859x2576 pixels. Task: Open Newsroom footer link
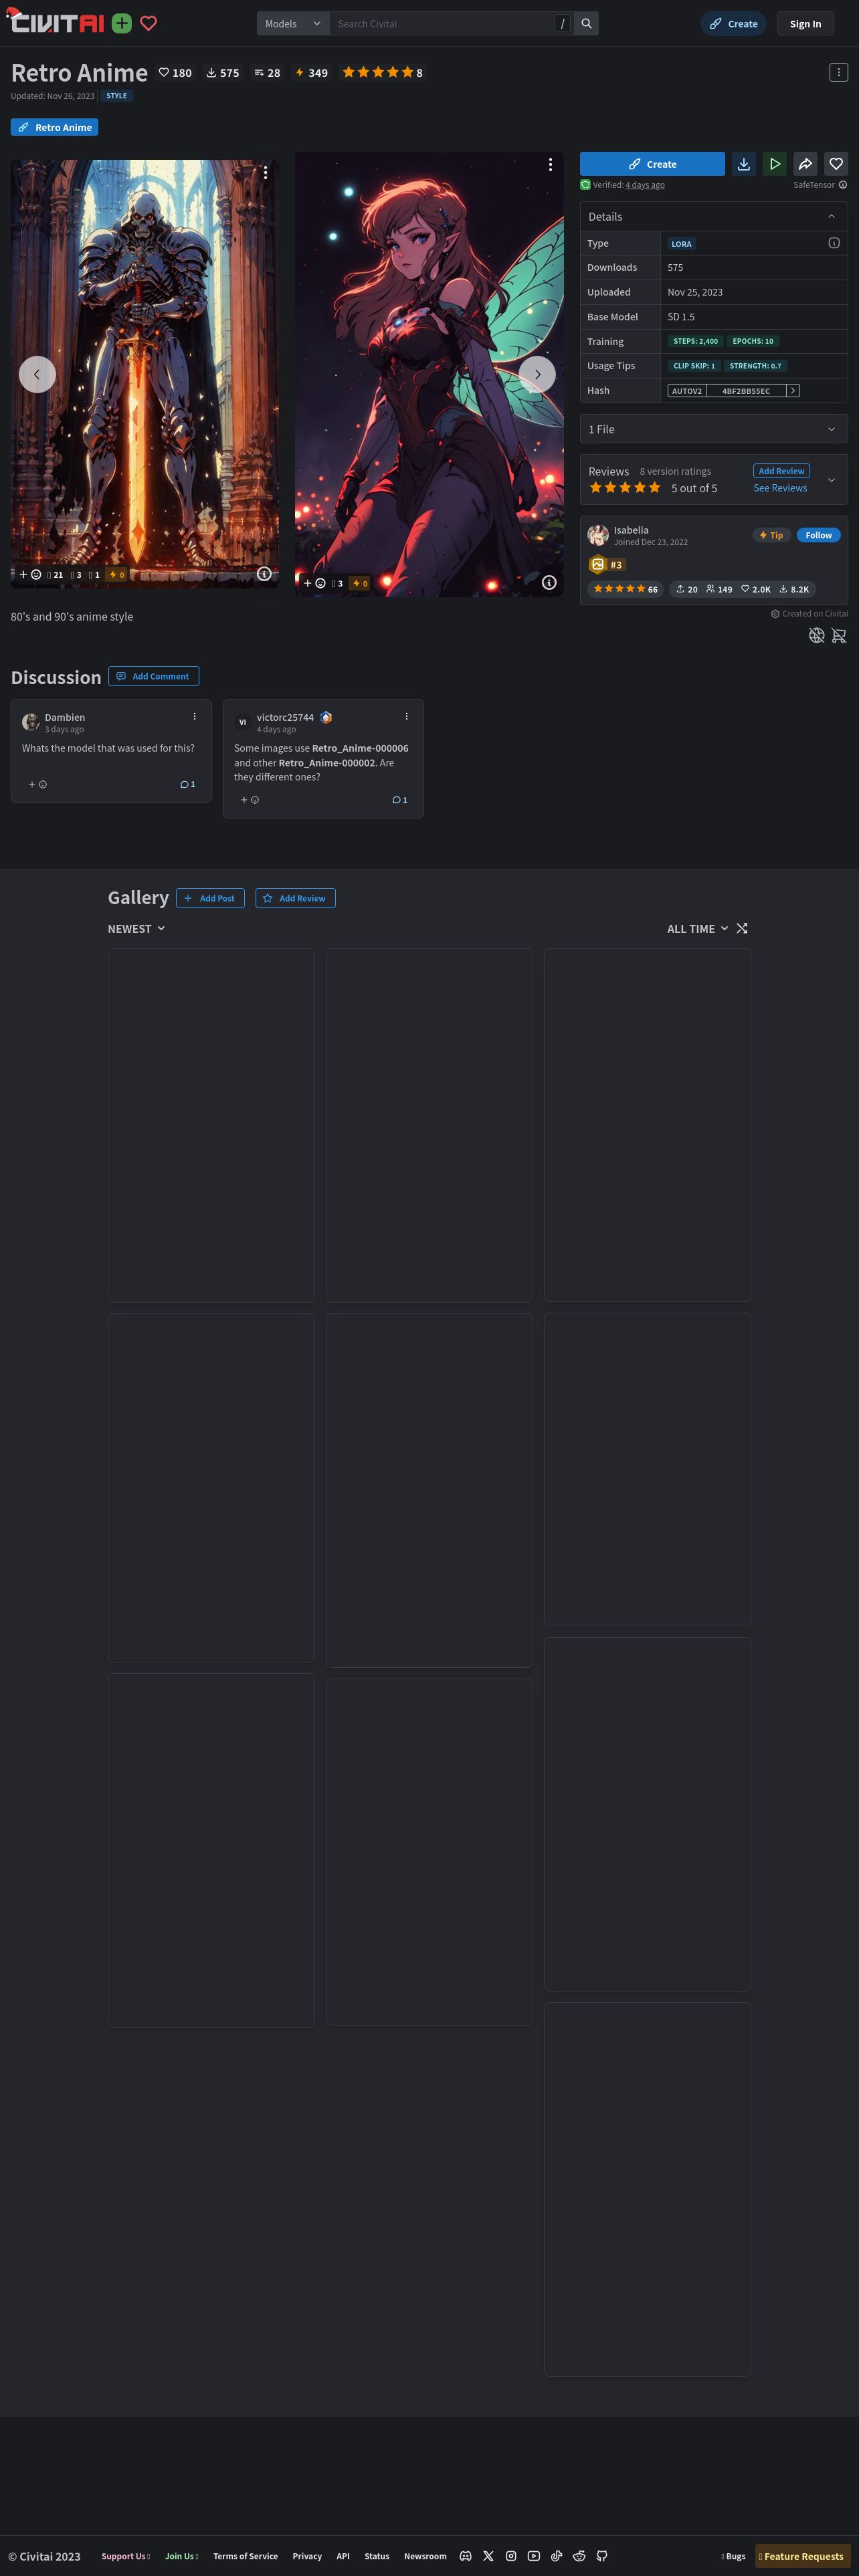click(425, 2556)
